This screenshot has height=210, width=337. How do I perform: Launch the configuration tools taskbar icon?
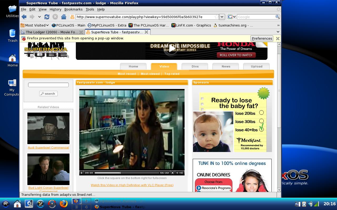point(41,204)
